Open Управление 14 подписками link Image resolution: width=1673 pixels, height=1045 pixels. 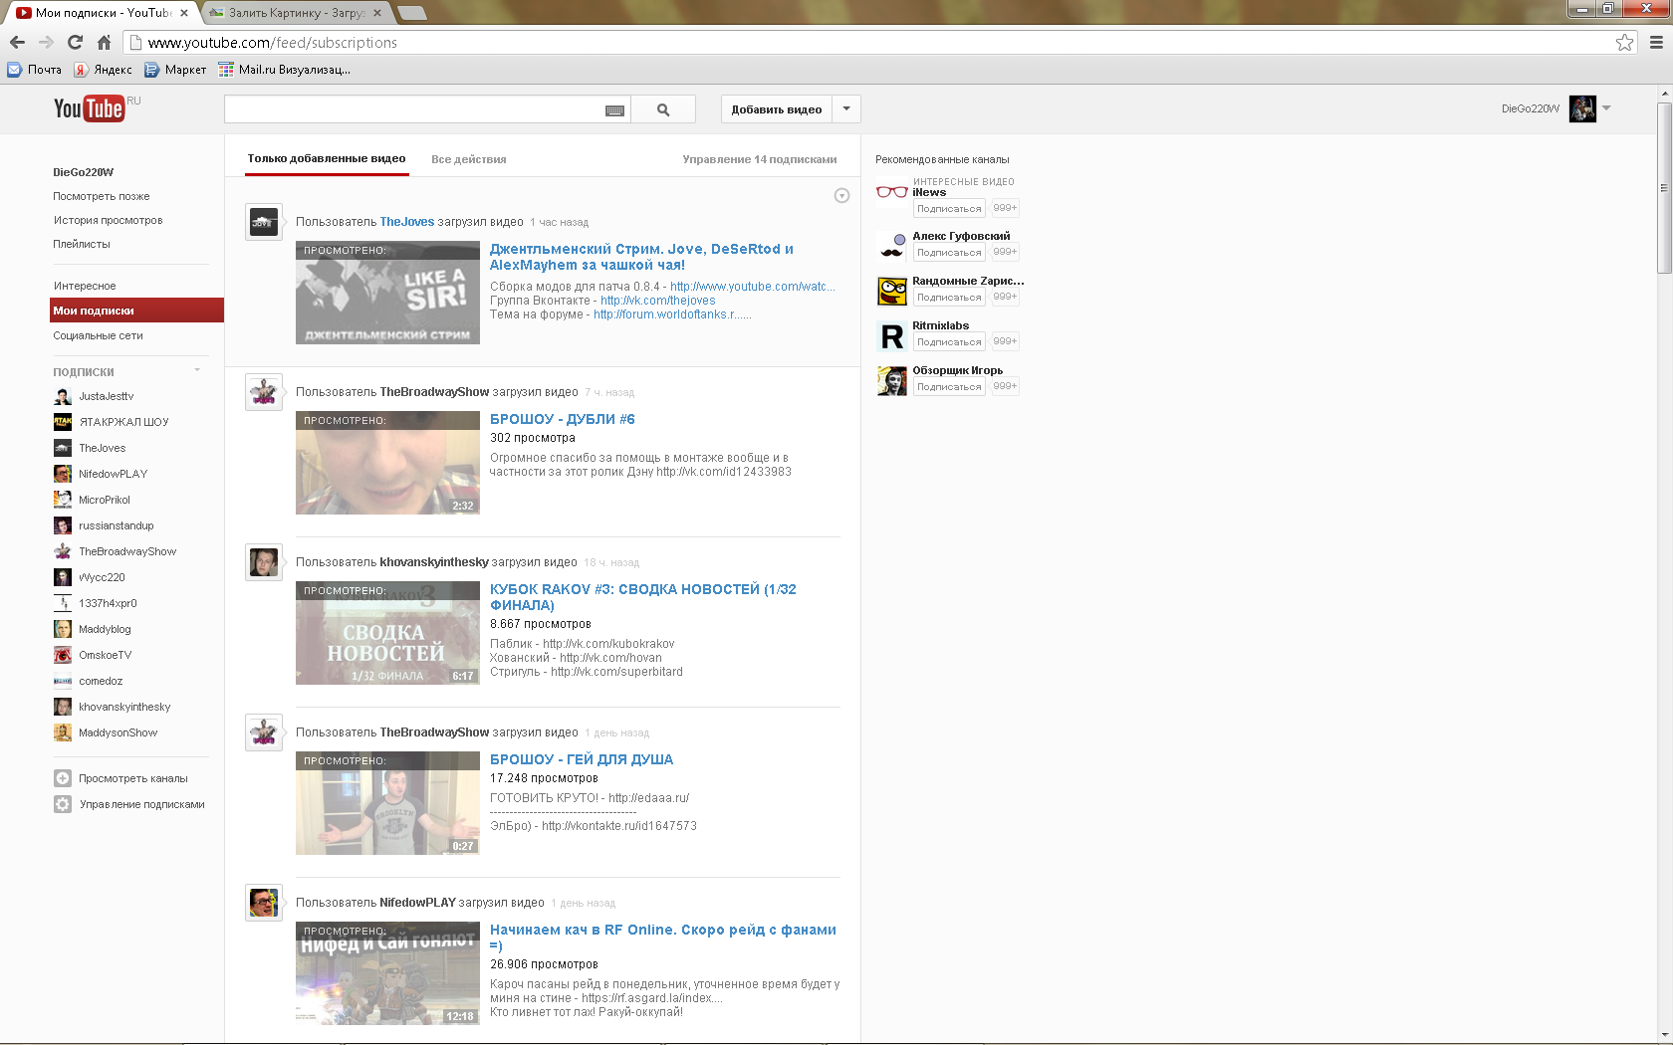click(760, 159)
